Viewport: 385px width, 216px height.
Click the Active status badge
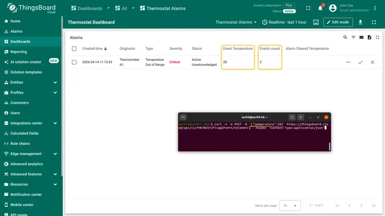[x=289, y=11]
